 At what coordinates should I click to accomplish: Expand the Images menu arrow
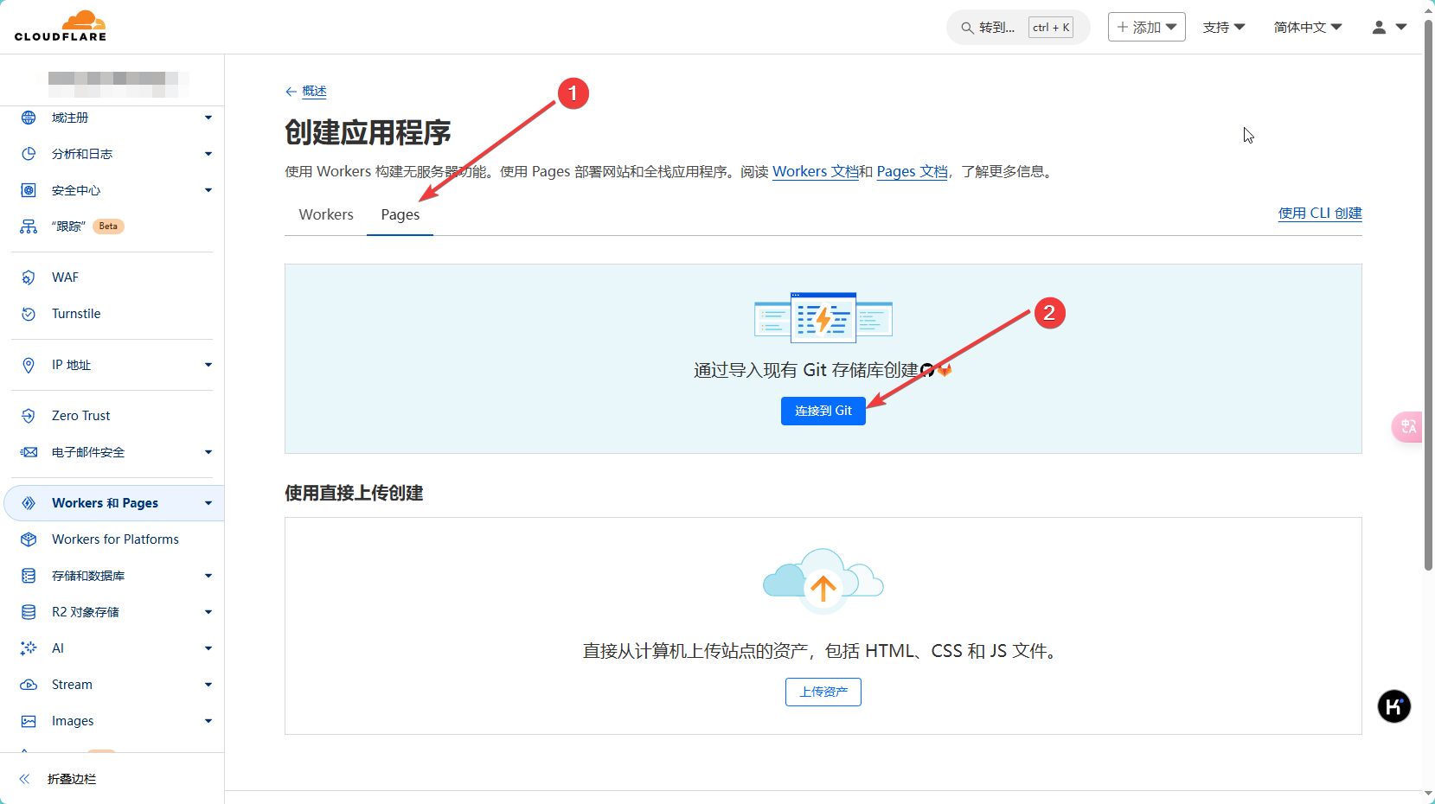(x=208, y=721)
